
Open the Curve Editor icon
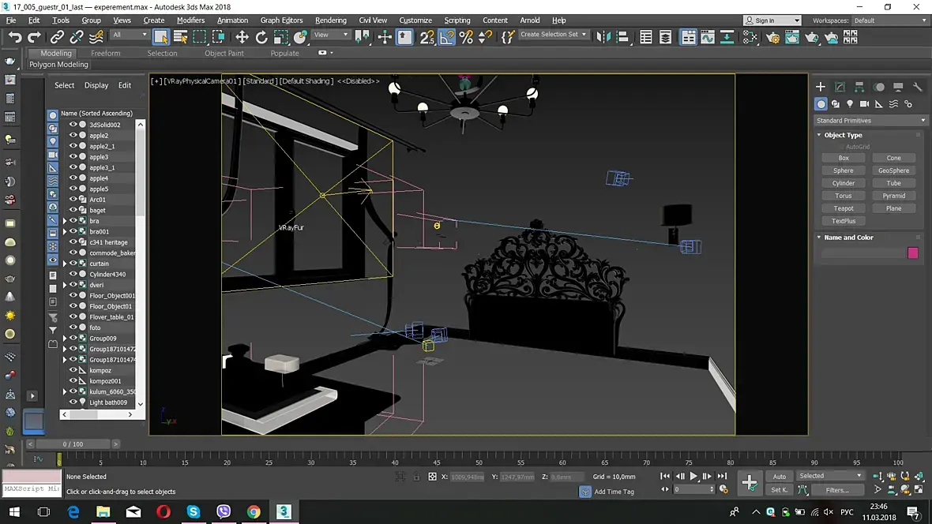pyautogui.click(x=707, y=36)
